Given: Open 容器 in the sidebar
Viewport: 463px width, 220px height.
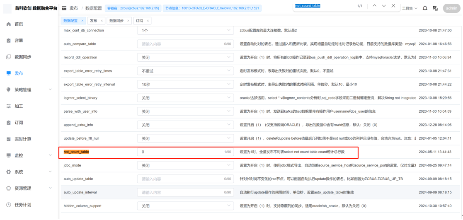Looking at the screenshot, I should tap(19, 41).
